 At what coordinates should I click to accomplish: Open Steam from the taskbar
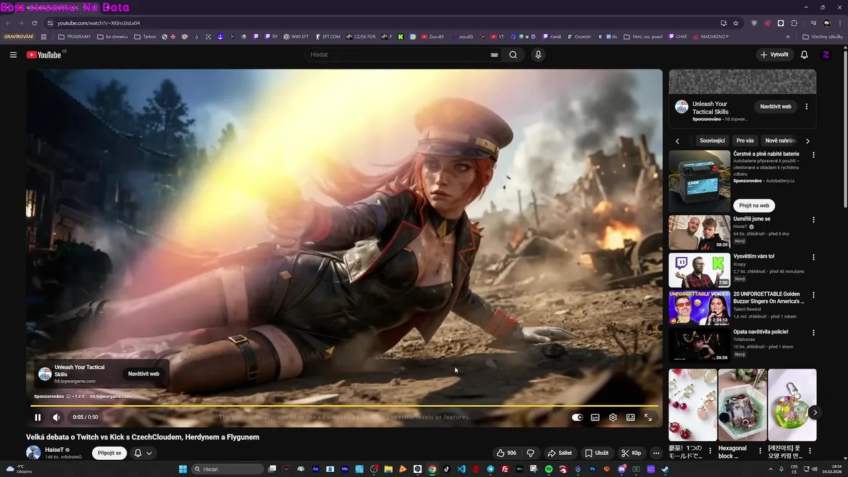pyautogui.click(x=665, y=469)
